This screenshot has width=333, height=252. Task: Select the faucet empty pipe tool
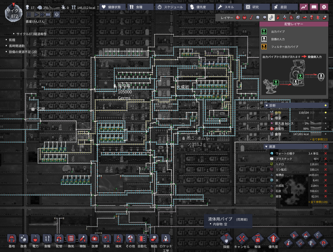[324, 243]
